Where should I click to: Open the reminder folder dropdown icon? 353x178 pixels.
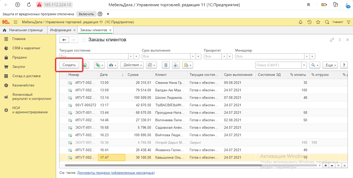pos(187,65)
